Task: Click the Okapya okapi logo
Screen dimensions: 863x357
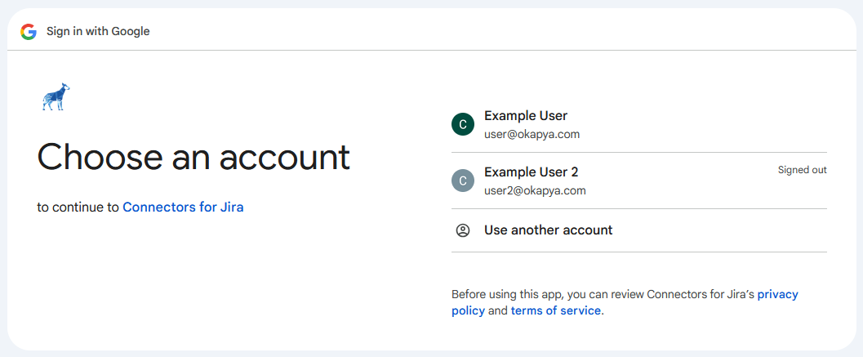Action: pos(56,97)
